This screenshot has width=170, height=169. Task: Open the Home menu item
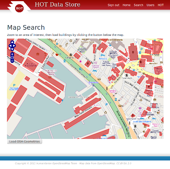pos(126,5)
